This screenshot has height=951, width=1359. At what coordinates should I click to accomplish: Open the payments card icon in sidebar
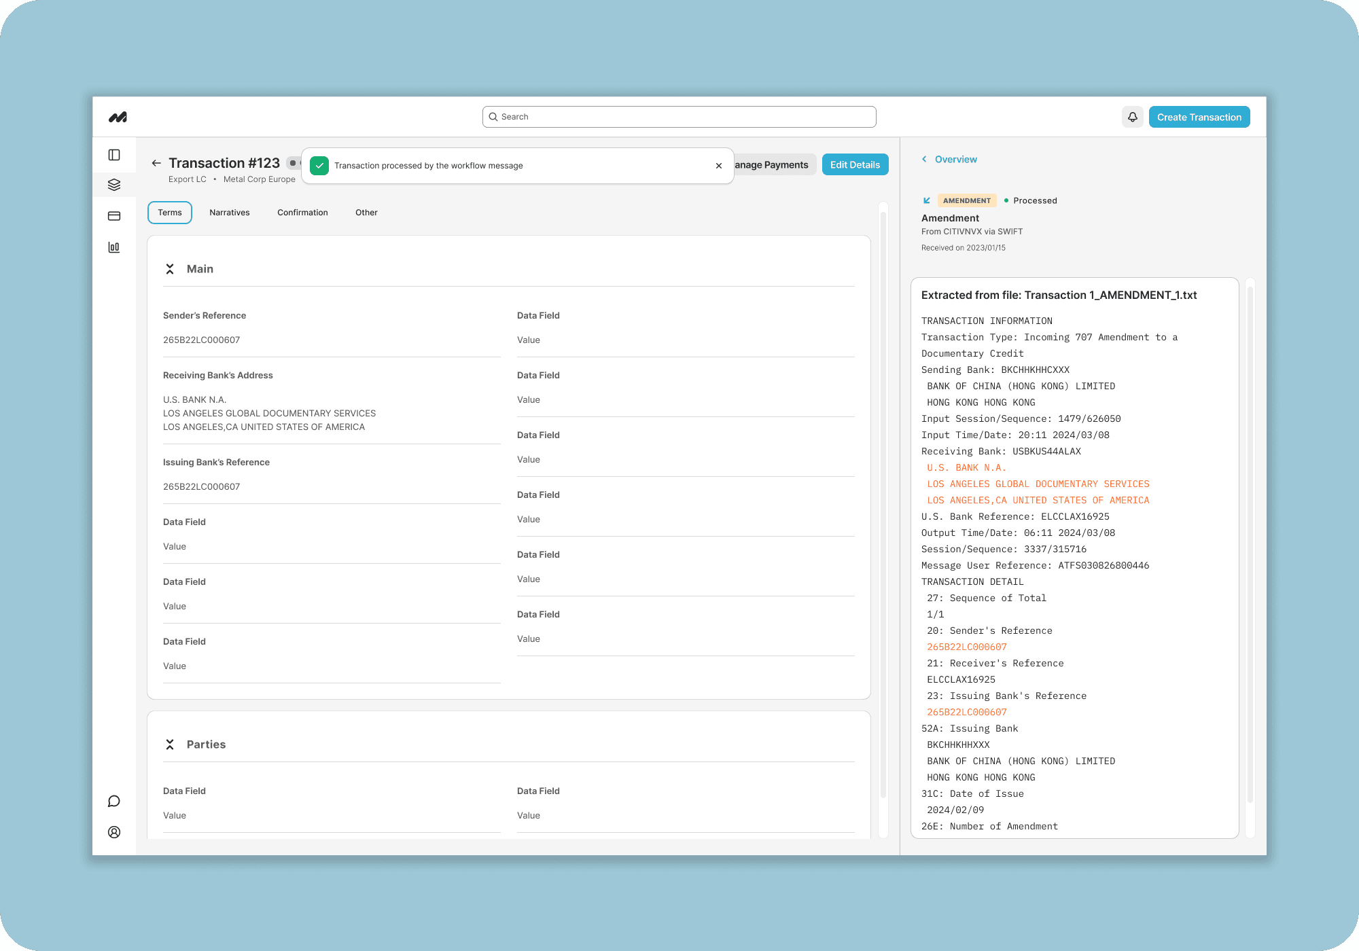click(x=114, y=216)
